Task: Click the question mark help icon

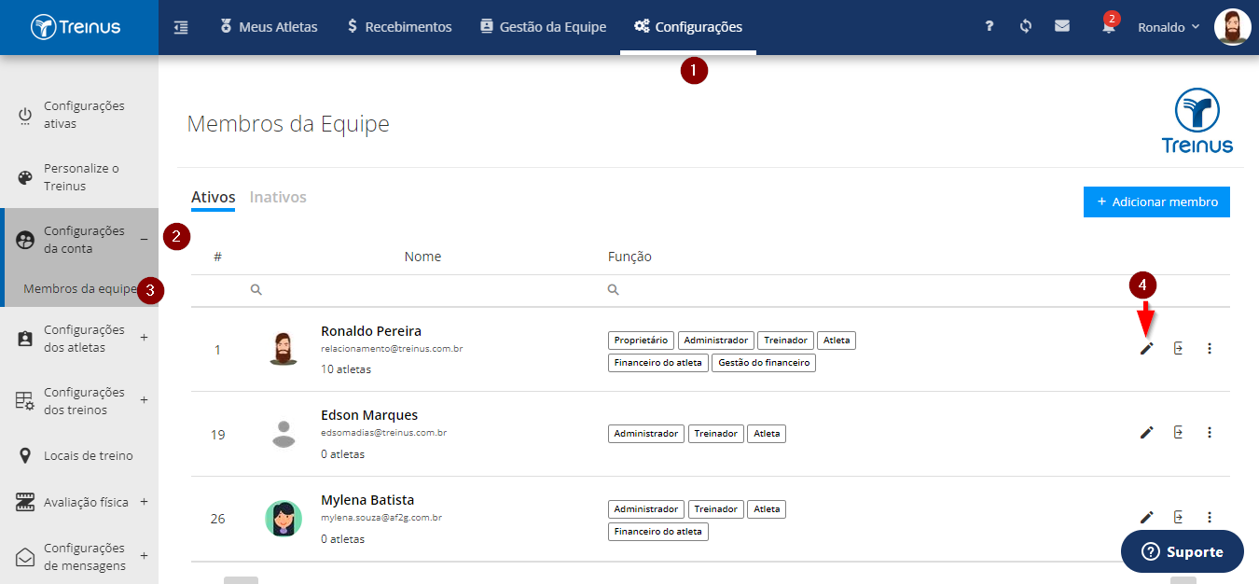Action: pos(989,26)
